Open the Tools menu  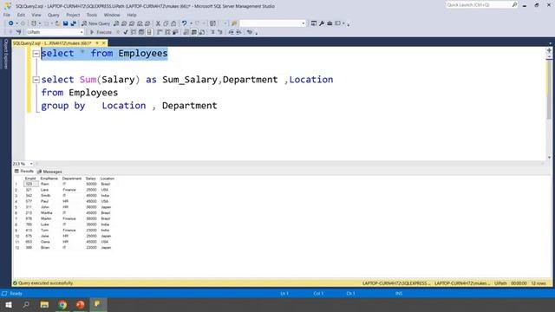[92, 15]
